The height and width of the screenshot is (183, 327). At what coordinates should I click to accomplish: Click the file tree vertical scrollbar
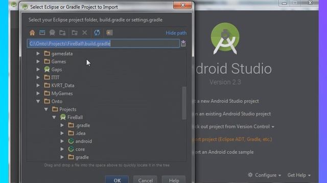(x=184, y=103)
